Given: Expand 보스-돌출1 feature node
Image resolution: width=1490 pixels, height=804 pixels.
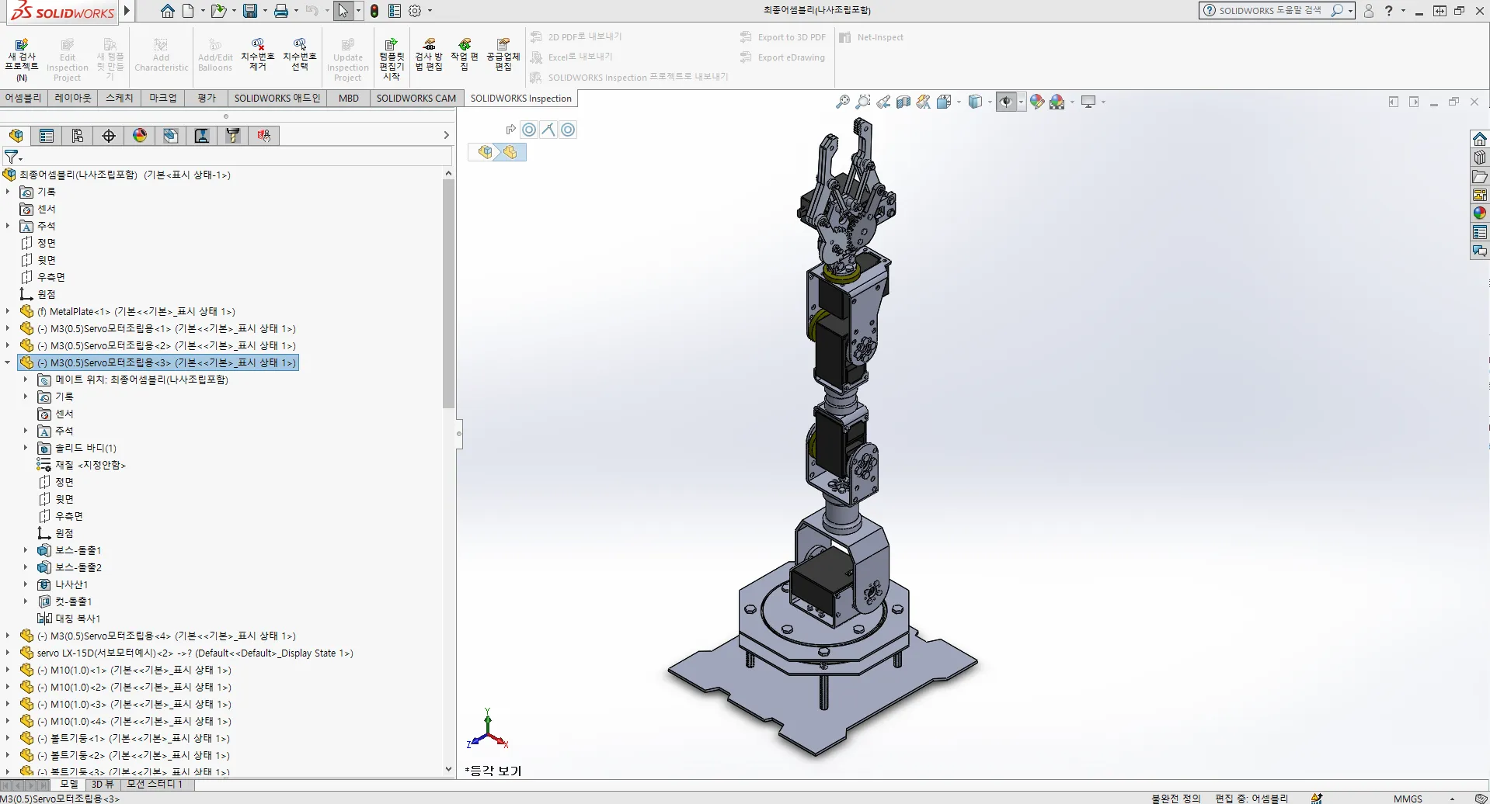Looking at the screenshot, I should (x=26, y=550).
